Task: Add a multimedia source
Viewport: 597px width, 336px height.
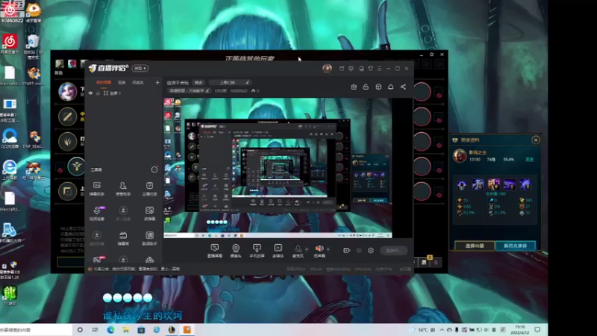Action: (278, 251)
